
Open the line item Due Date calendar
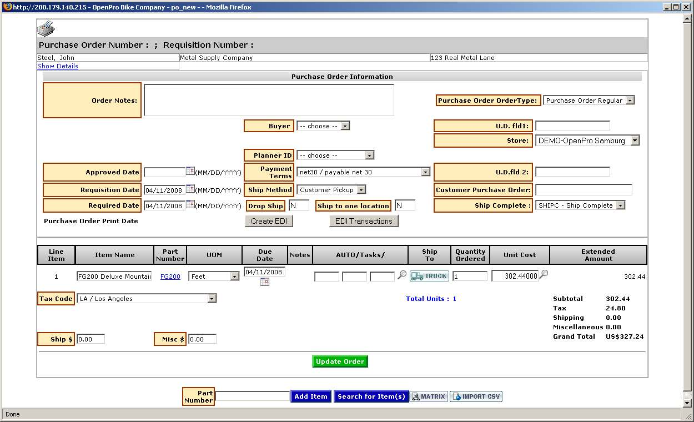[x=265, y=282]
